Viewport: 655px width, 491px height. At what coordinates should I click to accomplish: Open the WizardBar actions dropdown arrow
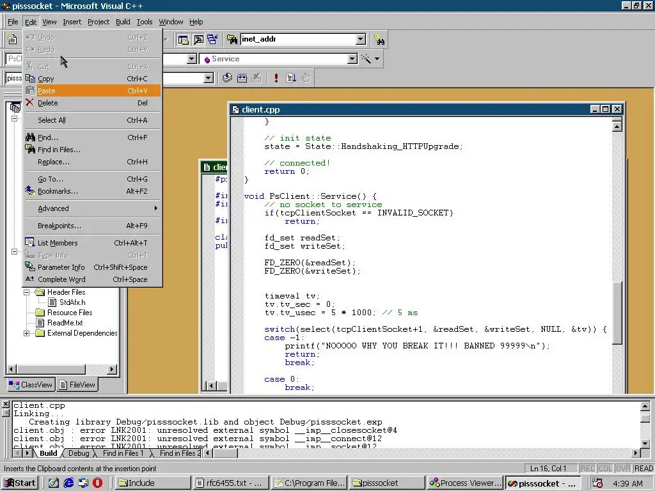(377, 59)
